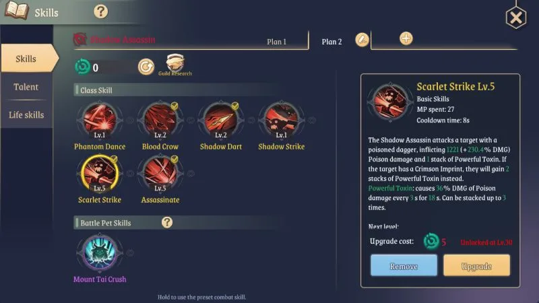Select the Phantom Dance skill icon

point(100,121)
